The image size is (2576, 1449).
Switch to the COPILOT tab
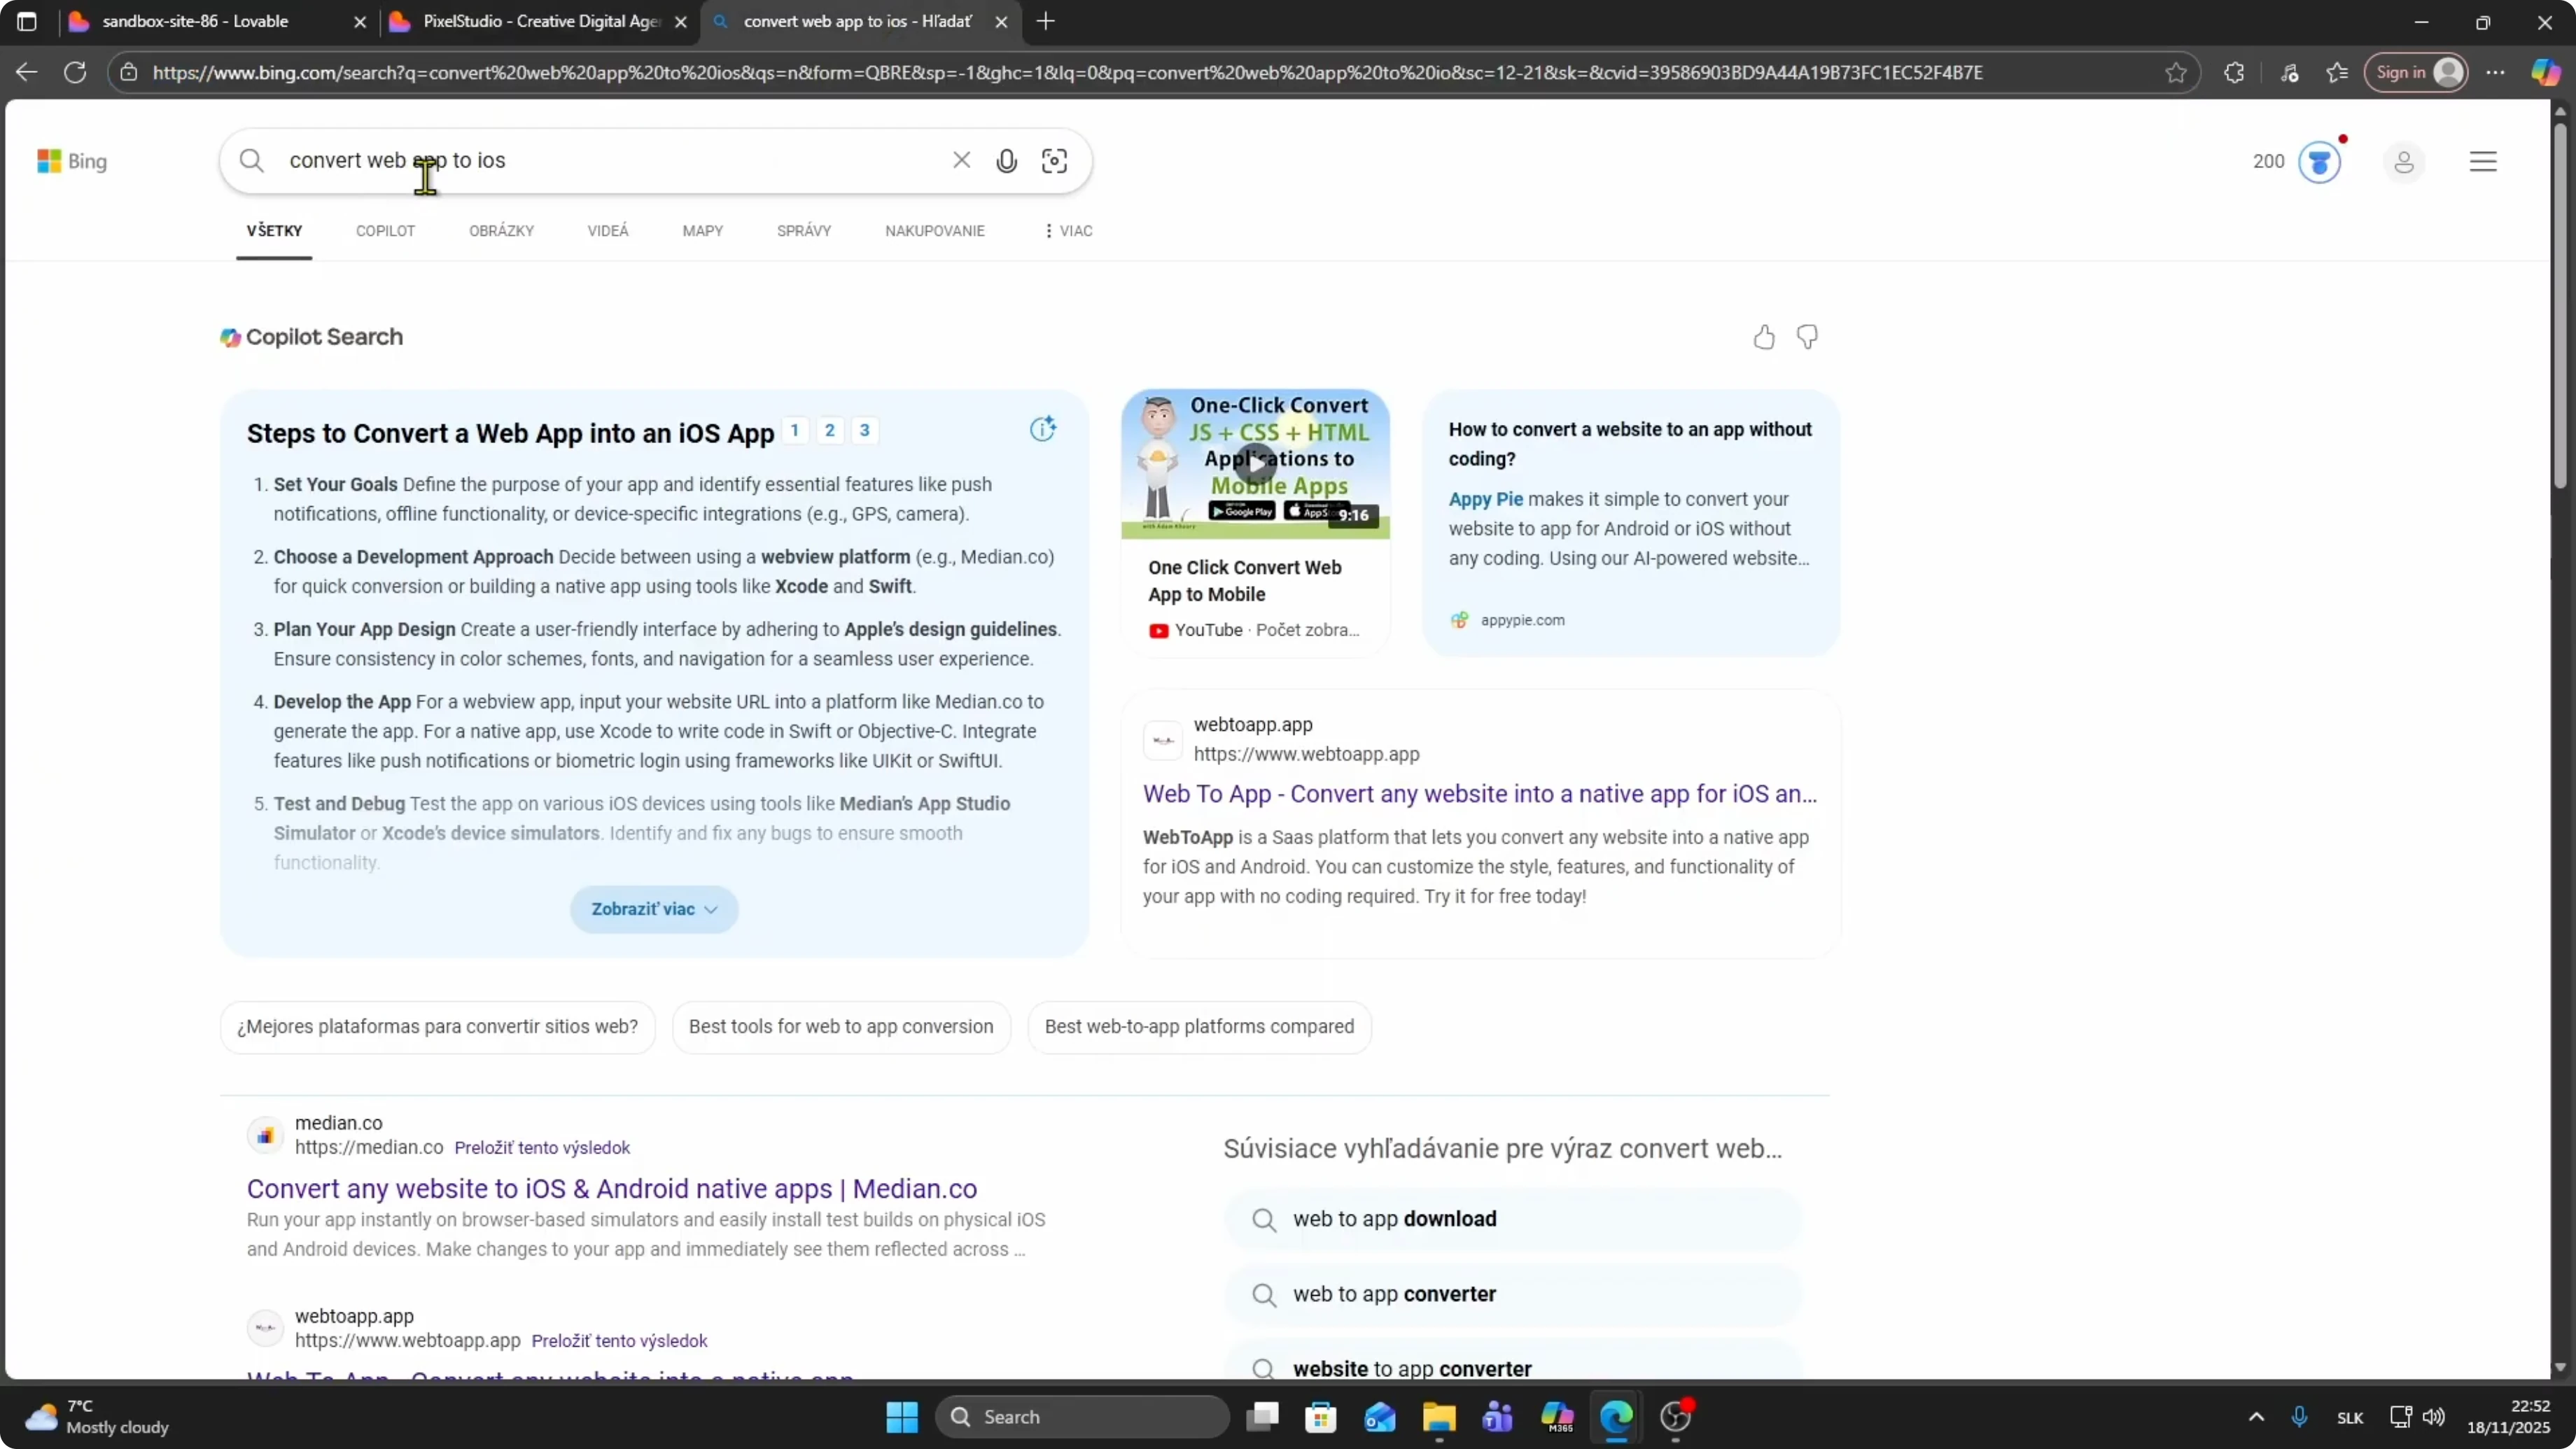(385, 231)
